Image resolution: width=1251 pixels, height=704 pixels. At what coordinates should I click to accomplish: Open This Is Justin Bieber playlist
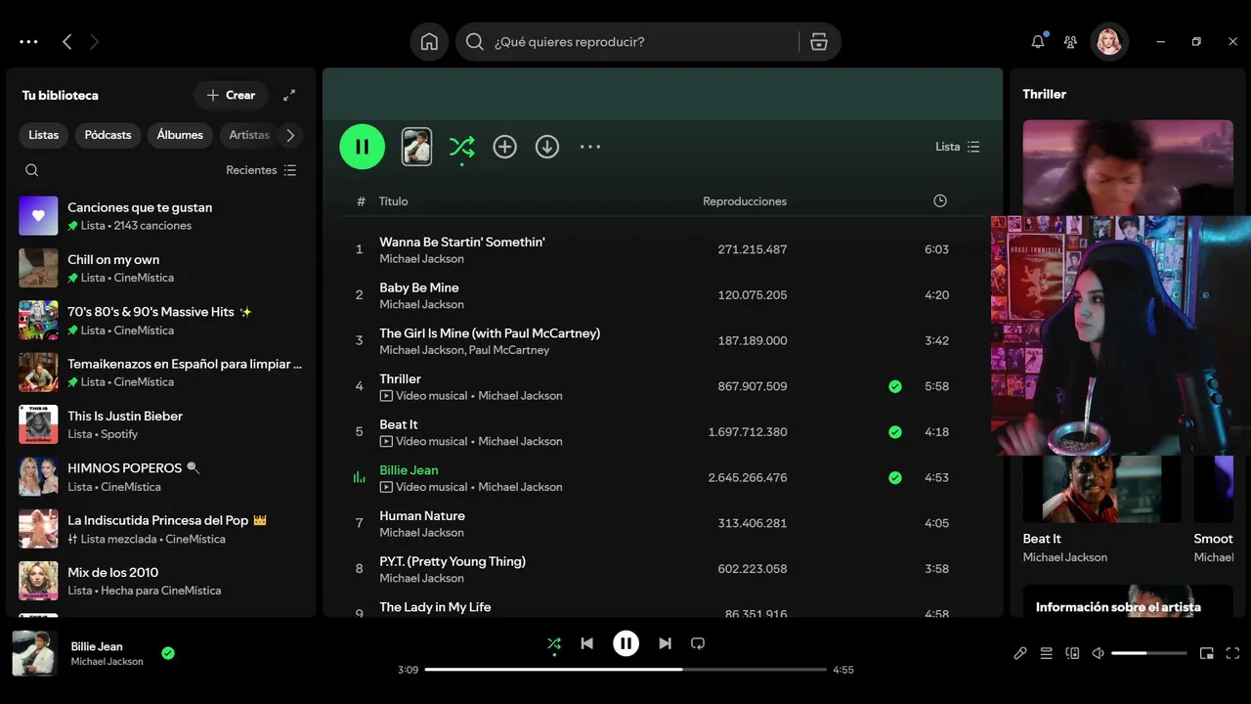tap(161, 424)
